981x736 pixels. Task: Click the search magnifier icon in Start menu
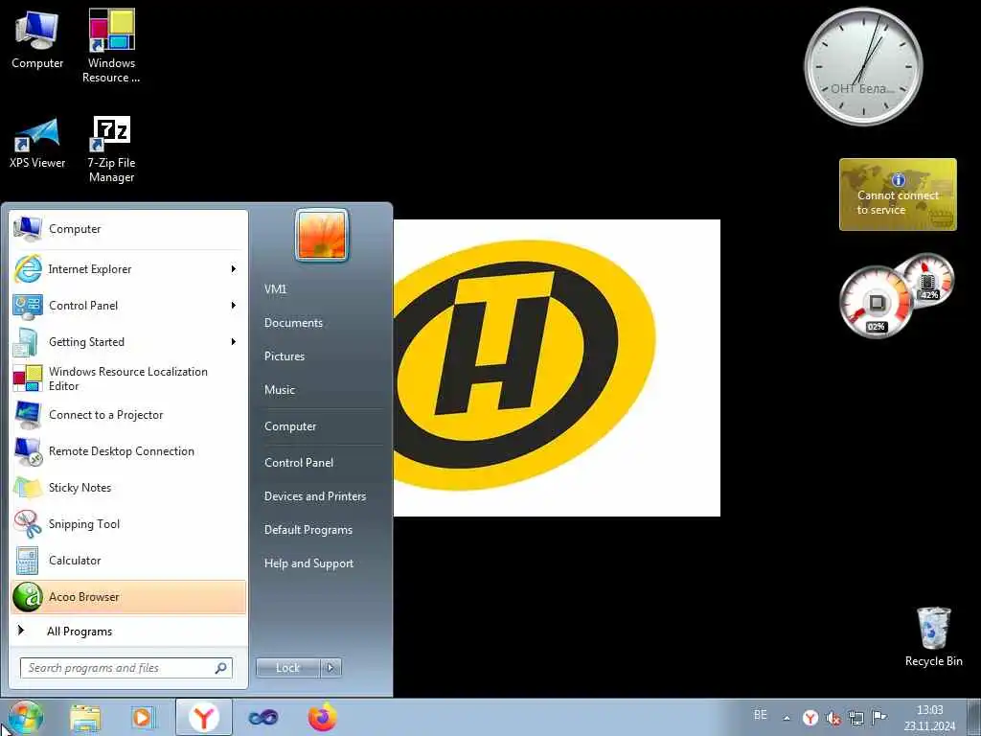(x=220, y=668)
